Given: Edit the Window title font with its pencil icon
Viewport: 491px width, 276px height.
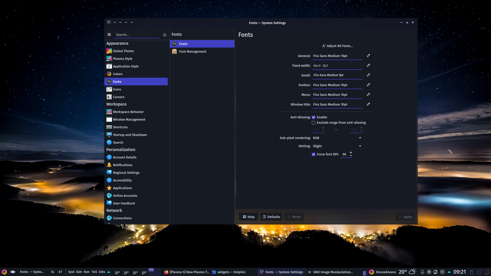Looking at the screenshot, I should pyautogui.click(x=368, y=104).
